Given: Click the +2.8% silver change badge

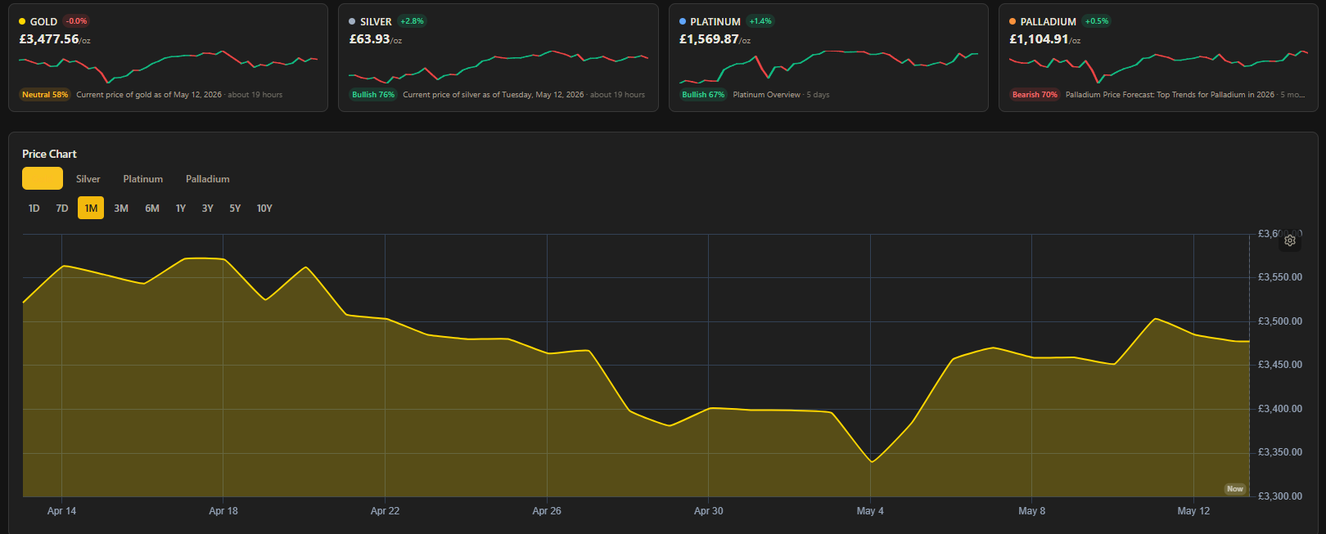Looking at the screenshot, I should pos(412,21).
